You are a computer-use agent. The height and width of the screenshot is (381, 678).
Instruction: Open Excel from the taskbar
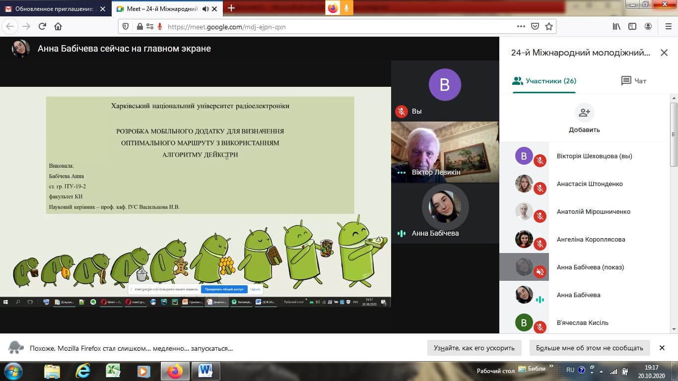click(113, 371)
